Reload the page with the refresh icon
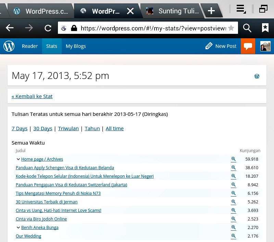Image resolution: width=274 pixels, height=242 pixels. tap(48, 28)
